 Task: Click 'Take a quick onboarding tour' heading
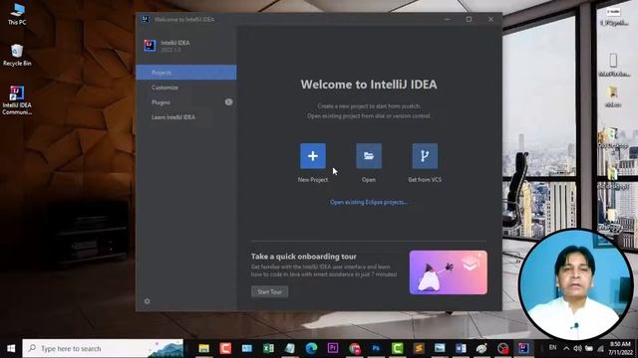tap(303, 257)
